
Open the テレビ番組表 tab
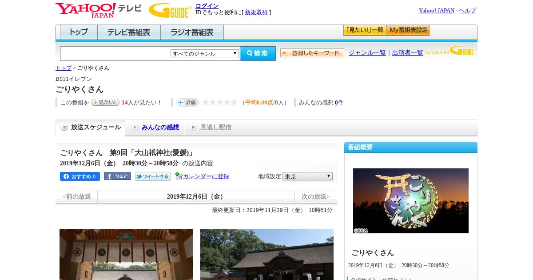[x=129, y=32]
